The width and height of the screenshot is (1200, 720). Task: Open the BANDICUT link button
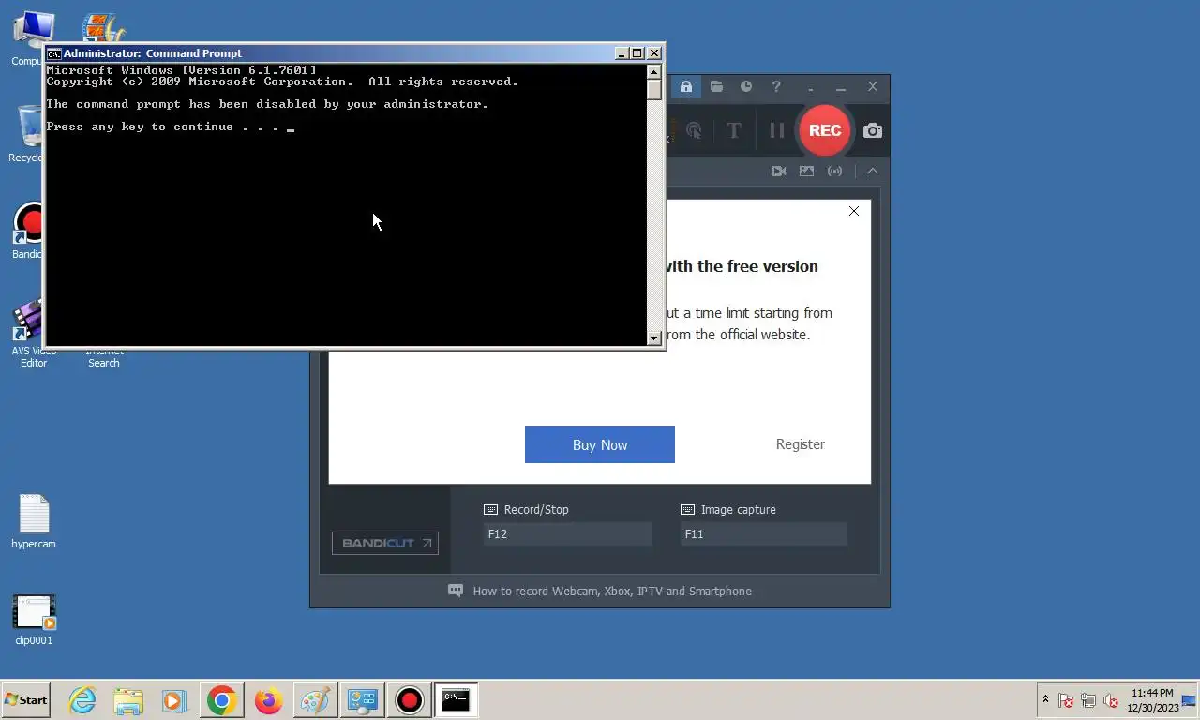384,543
